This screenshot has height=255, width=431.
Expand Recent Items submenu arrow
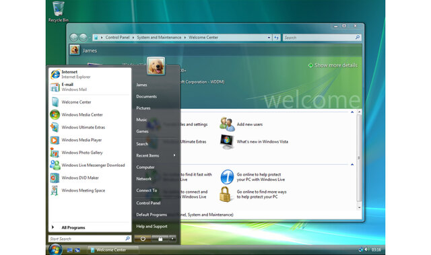point(174,155)
